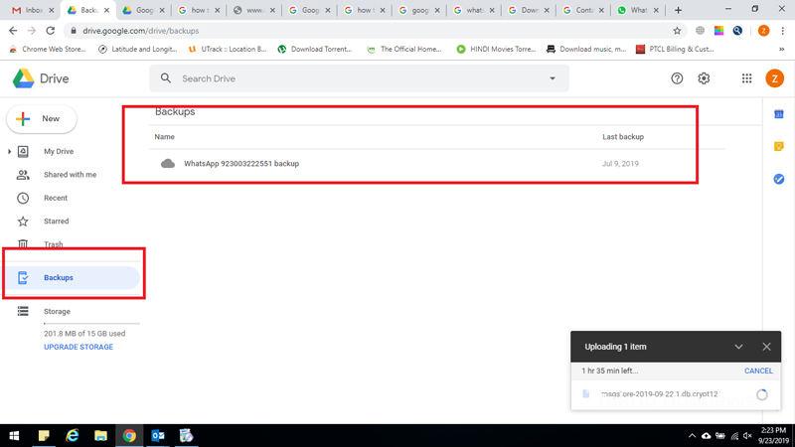Open the Starred view

tap(56, 222)
